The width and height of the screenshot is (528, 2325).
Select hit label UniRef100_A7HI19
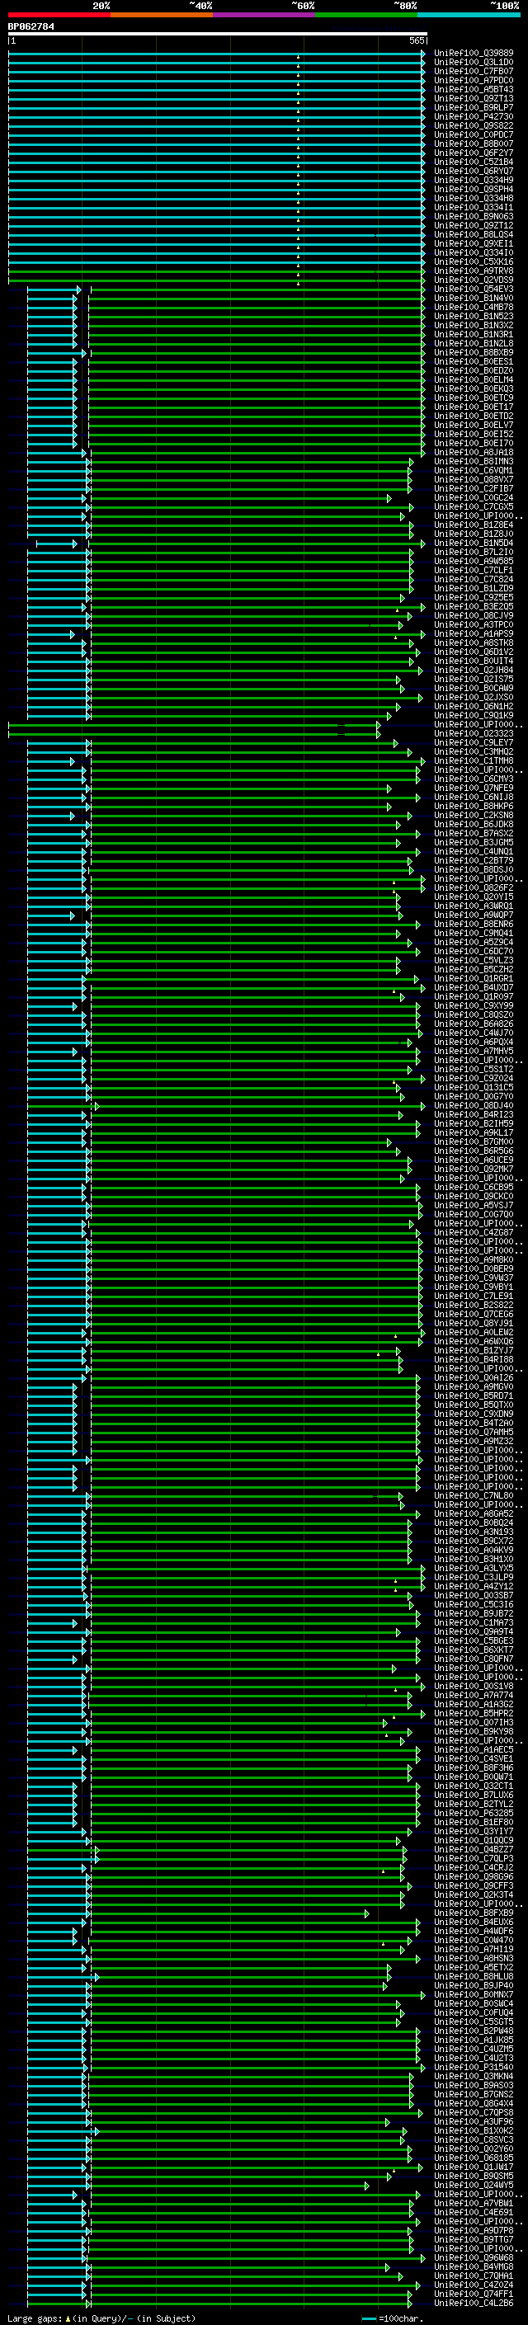(473, 1950)
